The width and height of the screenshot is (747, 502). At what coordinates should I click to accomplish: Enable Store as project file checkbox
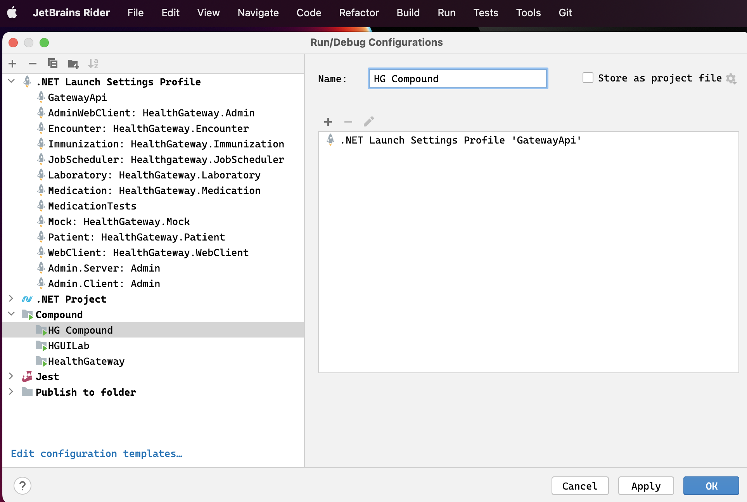tap(588, 78)
